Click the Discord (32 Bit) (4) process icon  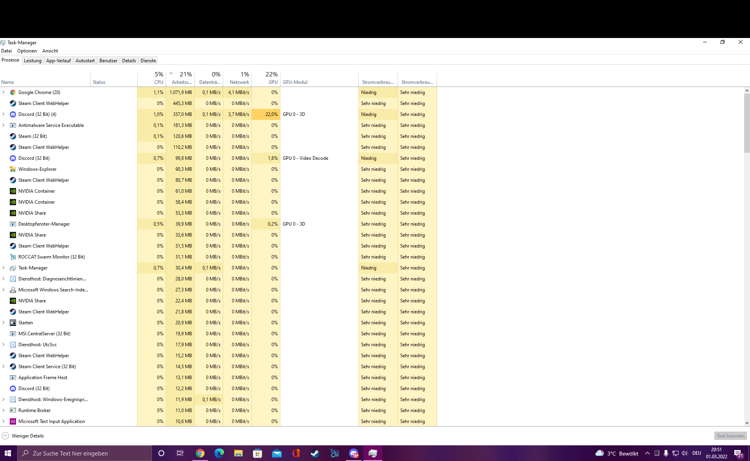point(13,114)
